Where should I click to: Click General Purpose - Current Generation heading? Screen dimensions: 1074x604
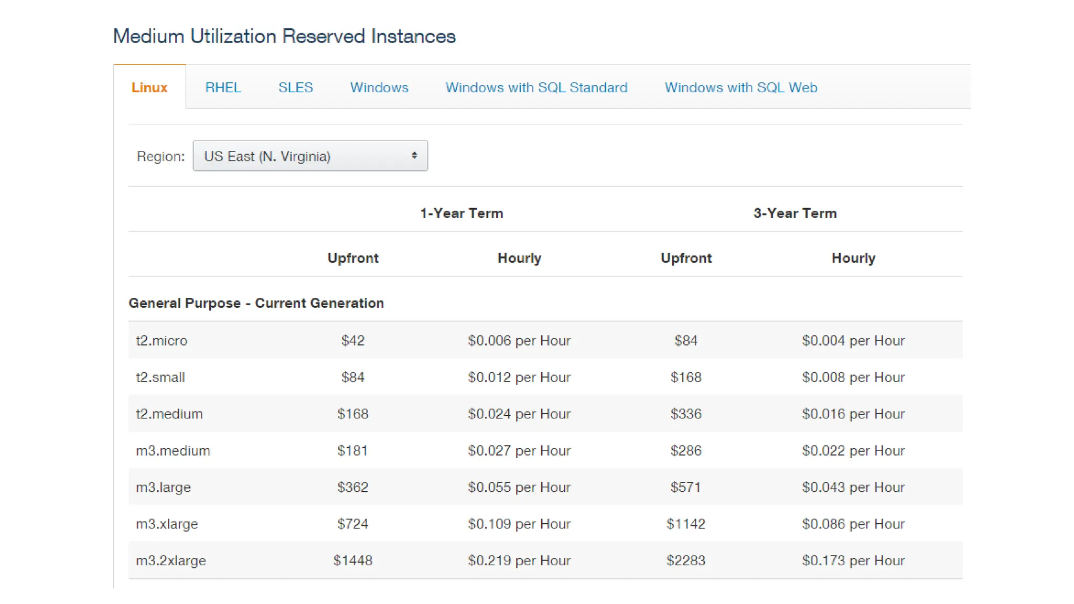tap(256, 303)
